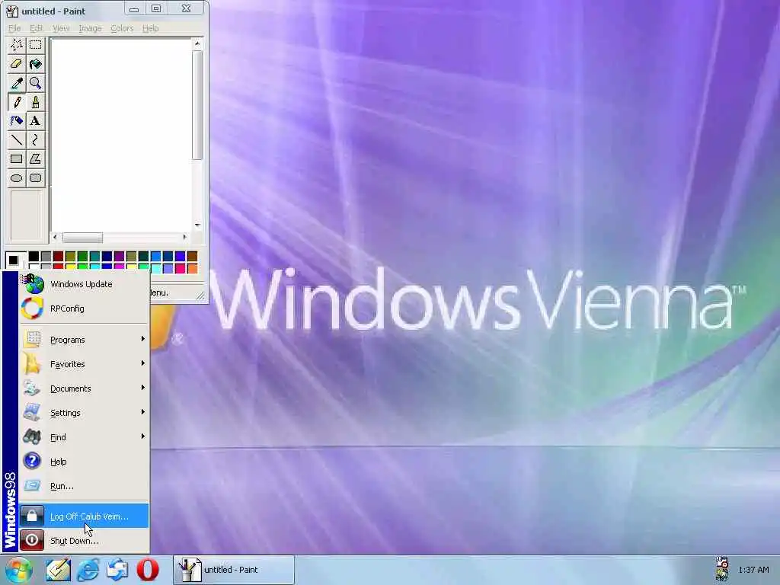The height and width of the screenshot is (585, 780).
Task: Open Paint's Help menu
Action: pos(150,28)
